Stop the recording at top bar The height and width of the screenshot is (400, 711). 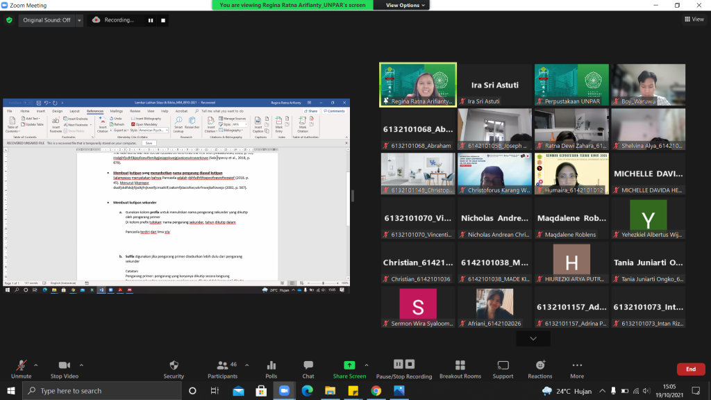164,20
